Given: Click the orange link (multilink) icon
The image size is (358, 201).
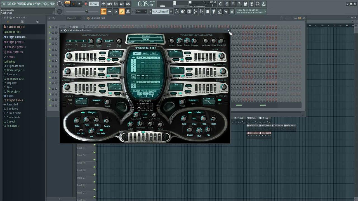Looking at the screenshot, I should 122,11.
